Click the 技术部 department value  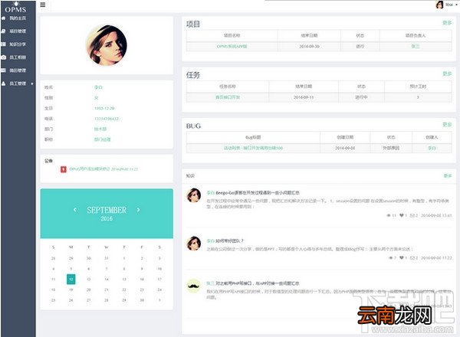pyautogui.click(x=100, y=129)
